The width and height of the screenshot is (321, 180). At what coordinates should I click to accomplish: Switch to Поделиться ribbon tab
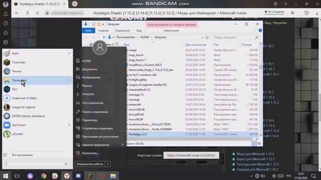122,30
